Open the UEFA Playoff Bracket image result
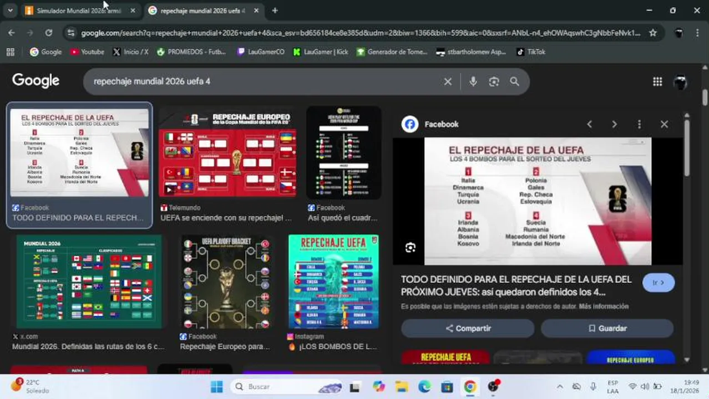The width and height of the screenshot is (709, 399). tap(227, 282)
